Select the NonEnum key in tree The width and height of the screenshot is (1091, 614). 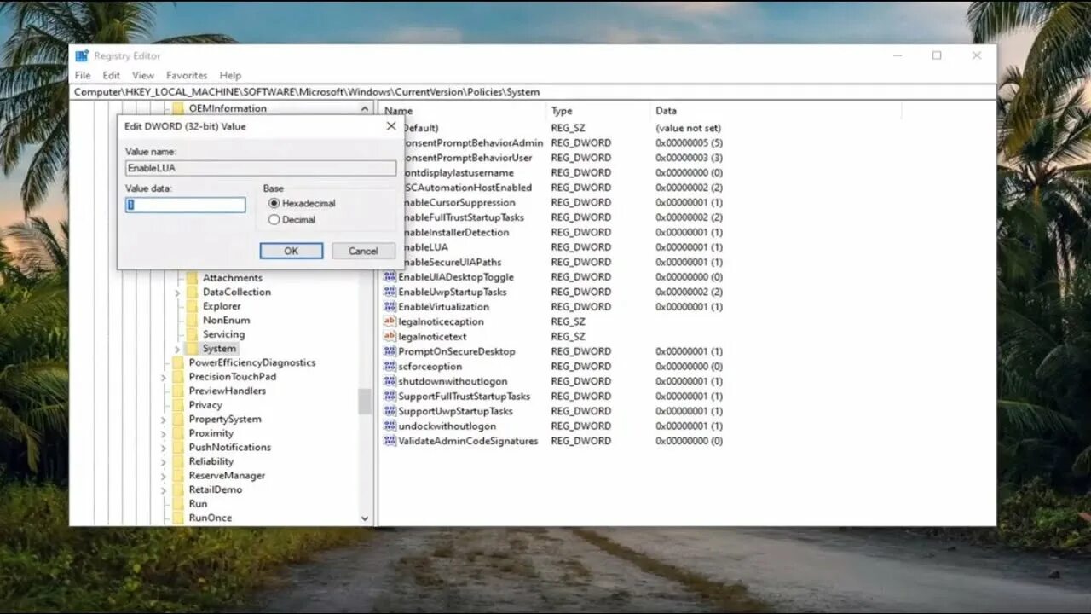click(226, 321)
